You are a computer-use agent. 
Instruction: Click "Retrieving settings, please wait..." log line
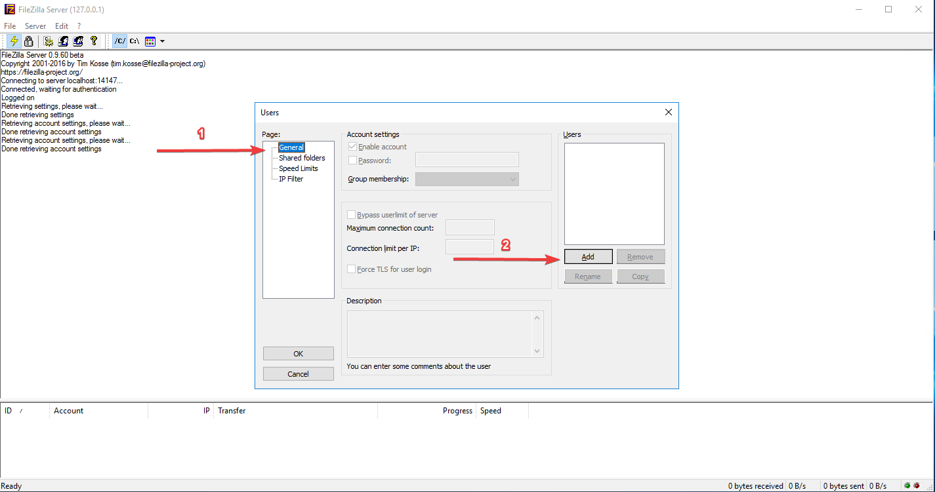[x=52, y=106]
